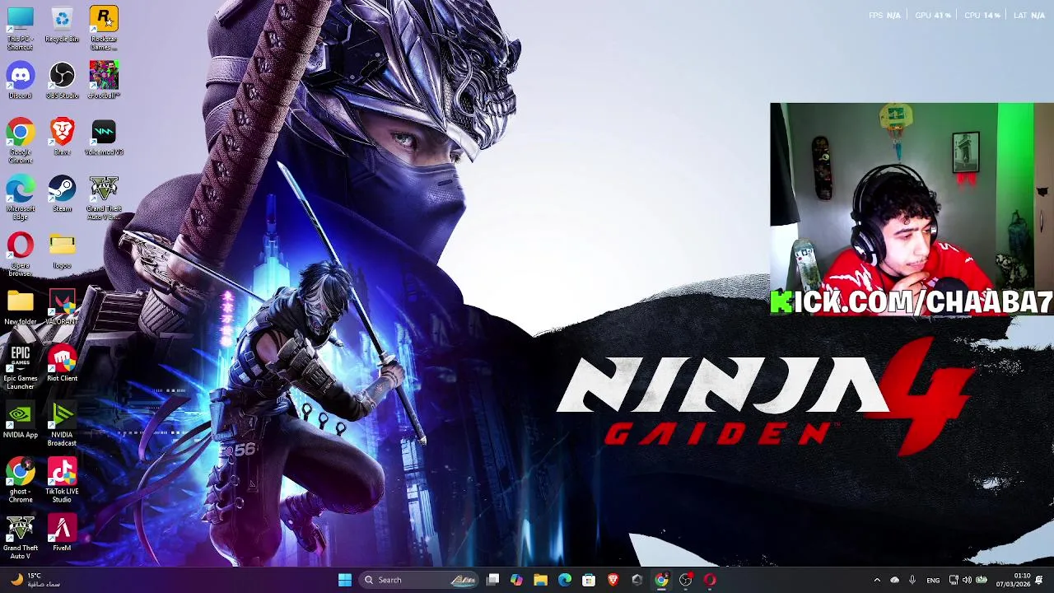Image resolution: width=1054 pixels, height=593 pixels.
Task: Open battery status tray icon
Action: coord(982,580)
